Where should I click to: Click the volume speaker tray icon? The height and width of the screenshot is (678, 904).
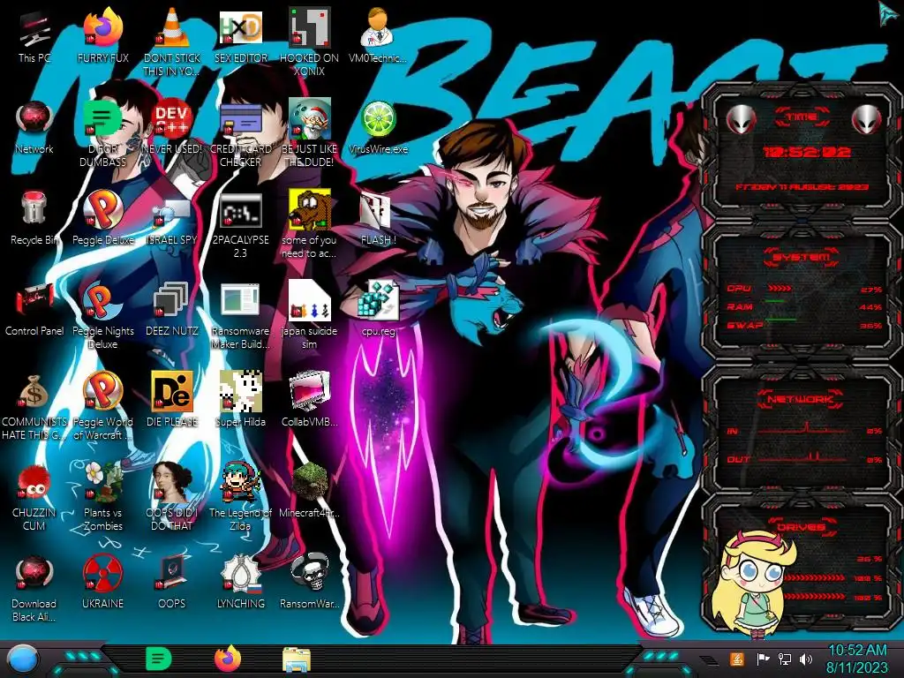[806, 659]
